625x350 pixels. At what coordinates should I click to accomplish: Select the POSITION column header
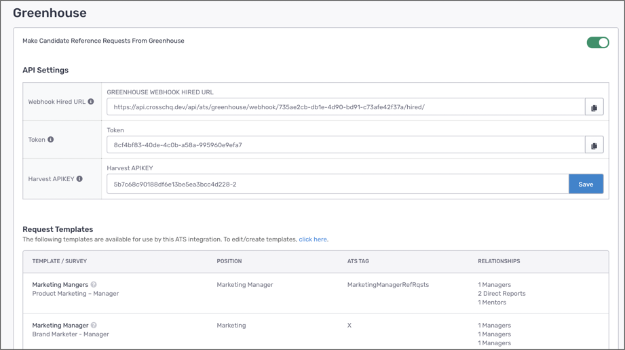tap(229, 261)
